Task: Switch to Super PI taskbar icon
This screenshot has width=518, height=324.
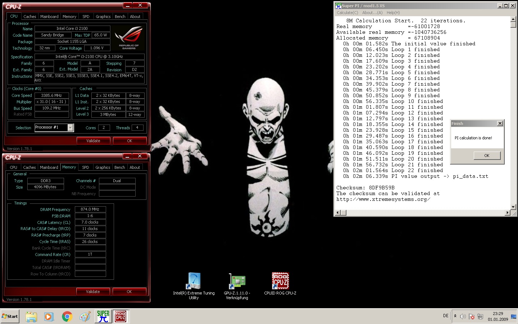Action: click(103, 316)
